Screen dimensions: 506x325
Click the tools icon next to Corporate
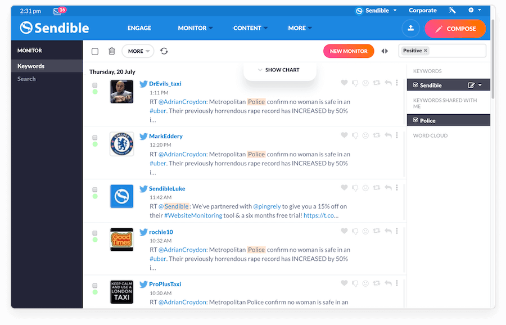click(453, 10)
